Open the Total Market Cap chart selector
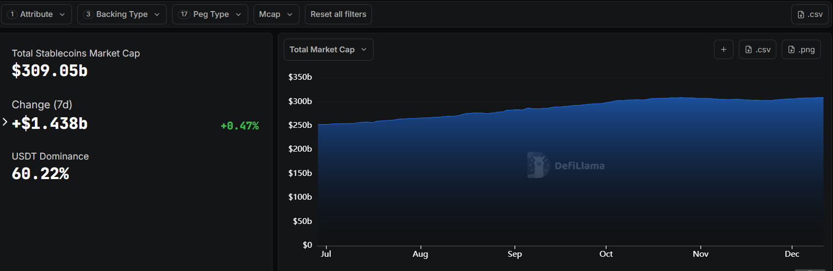The height and width of the screenshot is (271, 833). [328, 50]
